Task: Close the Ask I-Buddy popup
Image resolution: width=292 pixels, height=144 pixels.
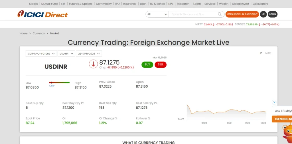Action: [274, 102]
